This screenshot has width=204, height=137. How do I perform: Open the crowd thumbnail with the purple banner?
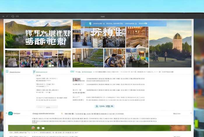pyautogui.click(x=44, y=59)
